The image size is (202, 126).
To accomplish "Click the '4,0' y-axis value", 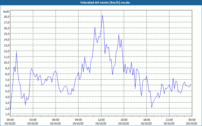I will point(7,97).
